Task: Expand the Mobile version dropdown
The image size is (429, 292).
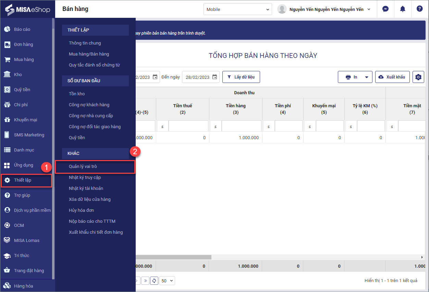Action: pyautogui.click(x=237, y=9)
